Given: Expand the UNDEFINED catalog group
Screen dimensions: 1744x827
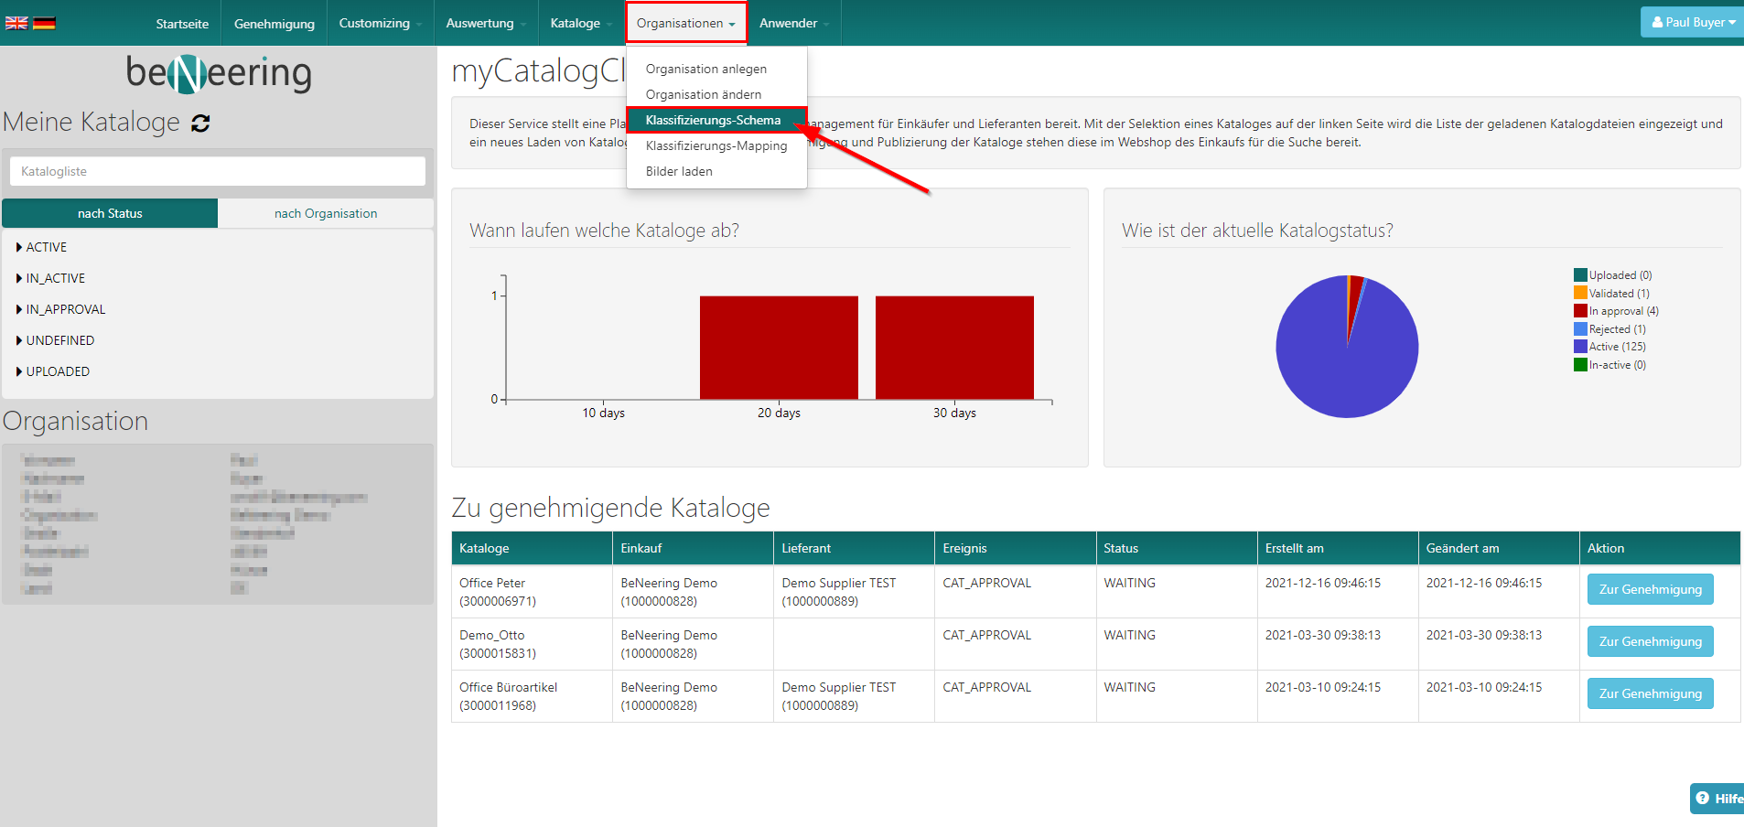Looking at the screenshot, I should 59,340.
